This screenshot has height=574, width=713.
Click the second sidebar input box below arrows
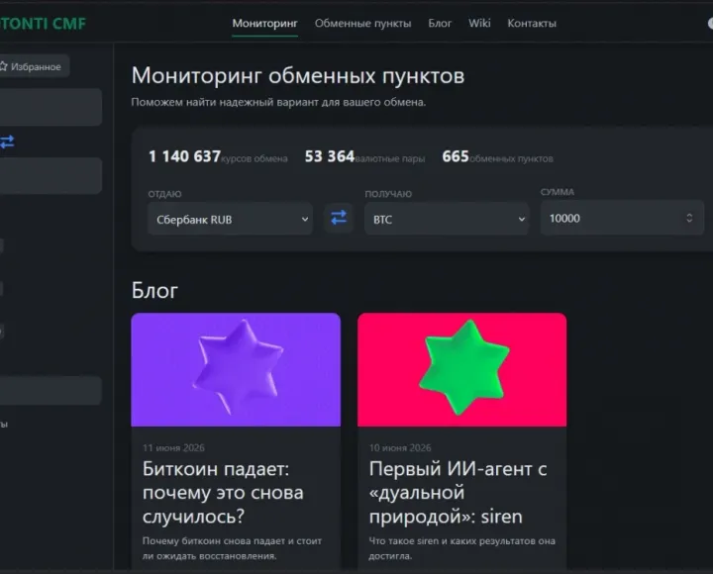coord(51,176)
